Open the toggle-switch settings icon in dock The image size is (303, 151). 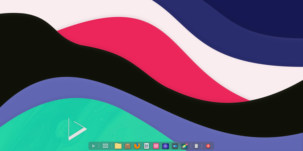175,146
